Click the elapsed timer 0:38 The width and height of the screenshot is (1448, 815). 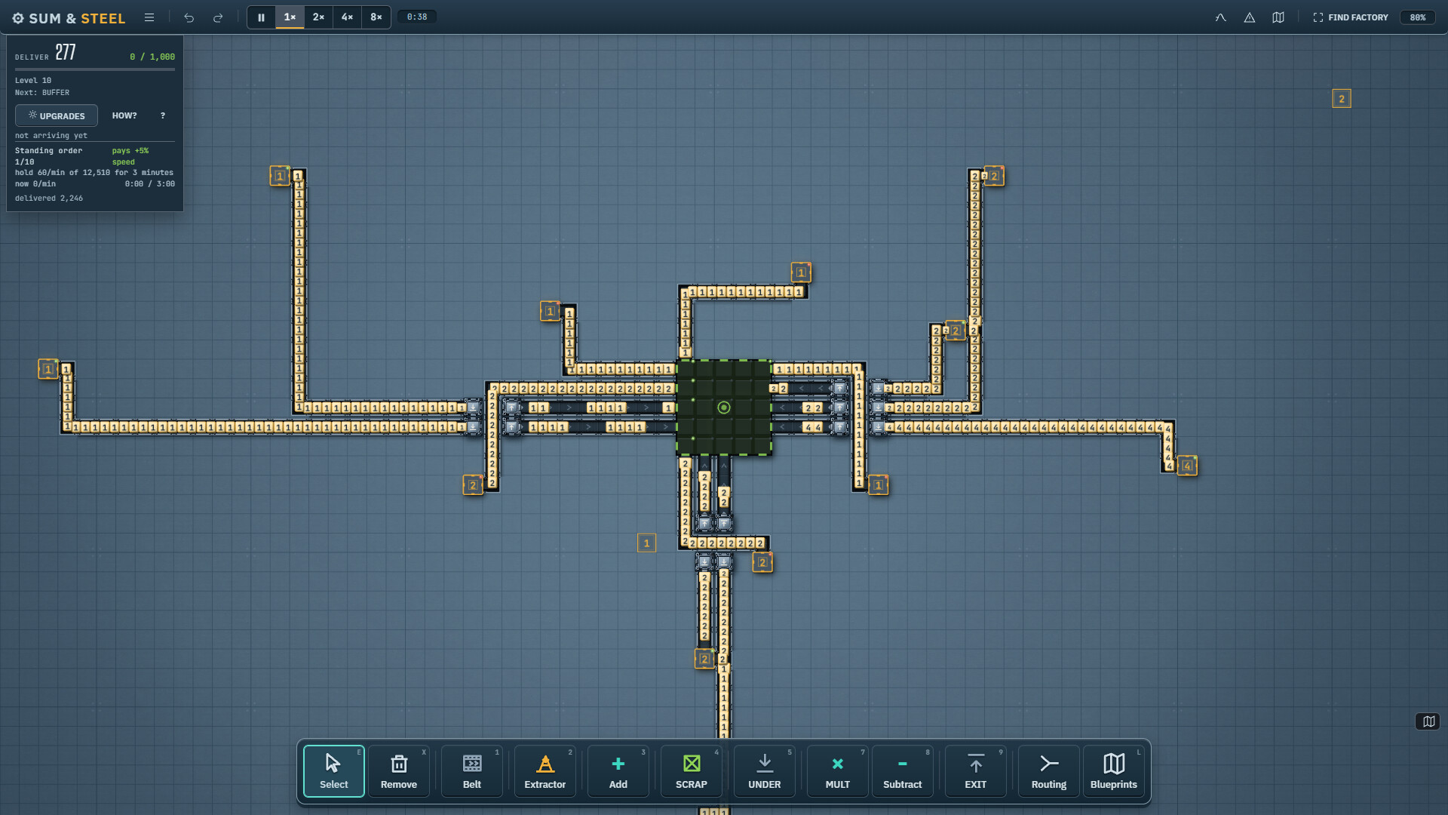[417, 17]
